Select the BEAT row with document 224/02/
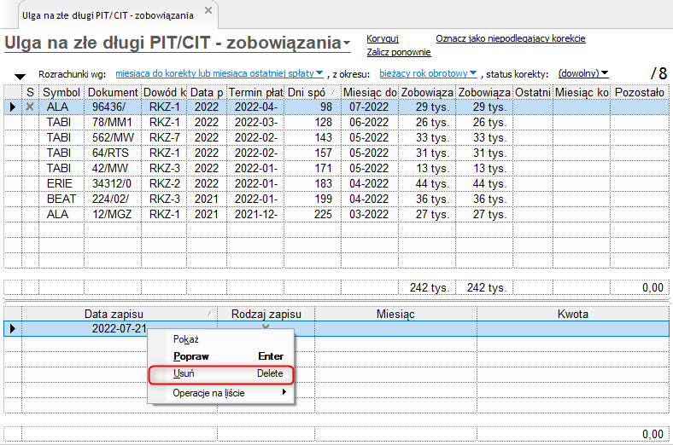The width and height of the screenshot is (673, 445). coord(336,199)
